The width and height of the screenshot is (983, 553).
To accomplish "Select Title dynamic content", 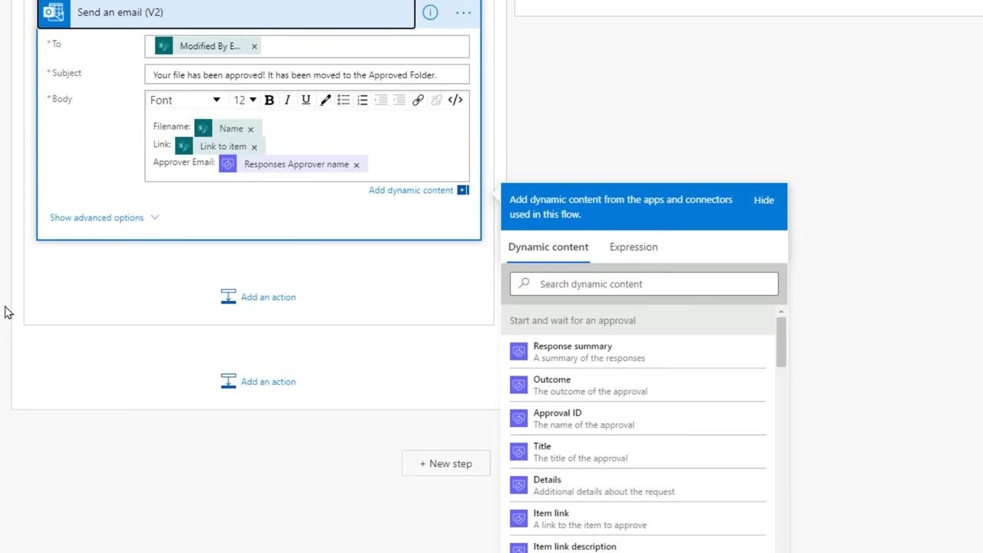I will pos(637,452).
